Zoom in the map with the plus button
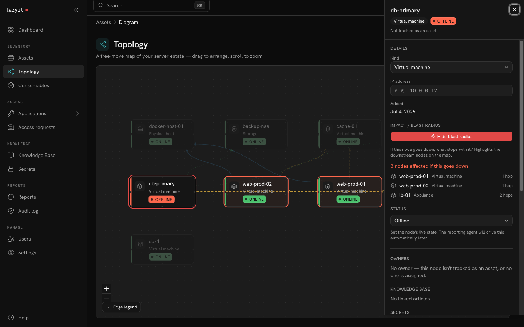 point(107,289)
